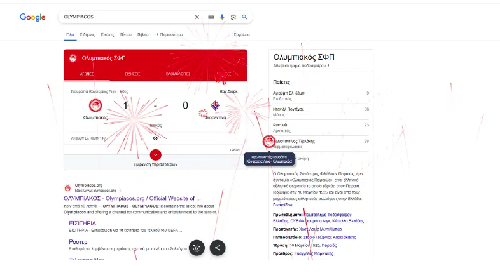Click the Olympiacos.org favicon in the first result

tap(67, 188)
